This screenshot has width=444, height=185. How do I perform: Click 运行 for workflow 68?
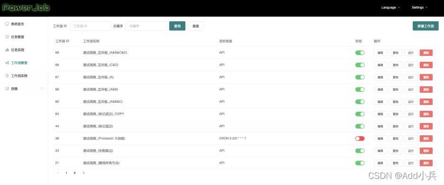pyautogui.click(x=411, y=65)
